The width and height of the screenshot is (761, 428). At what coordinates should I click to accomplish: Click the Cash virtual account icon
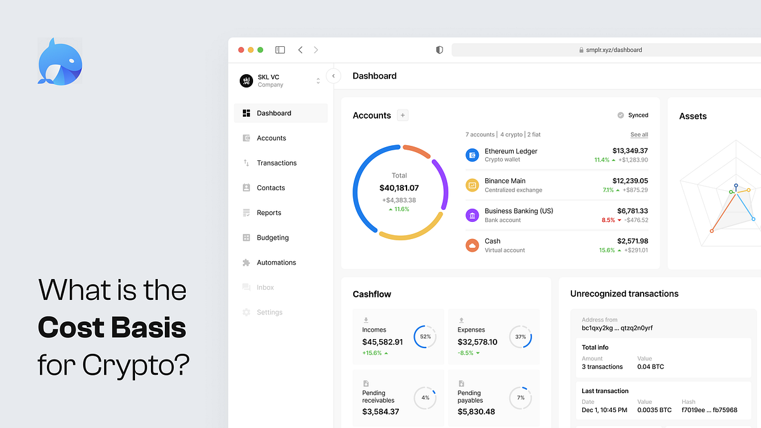click(x=472, y=245)
